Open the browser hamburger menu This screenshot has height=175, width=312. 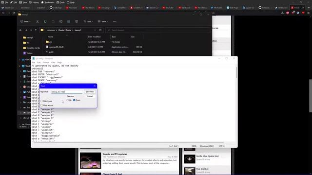pos(308,13)
